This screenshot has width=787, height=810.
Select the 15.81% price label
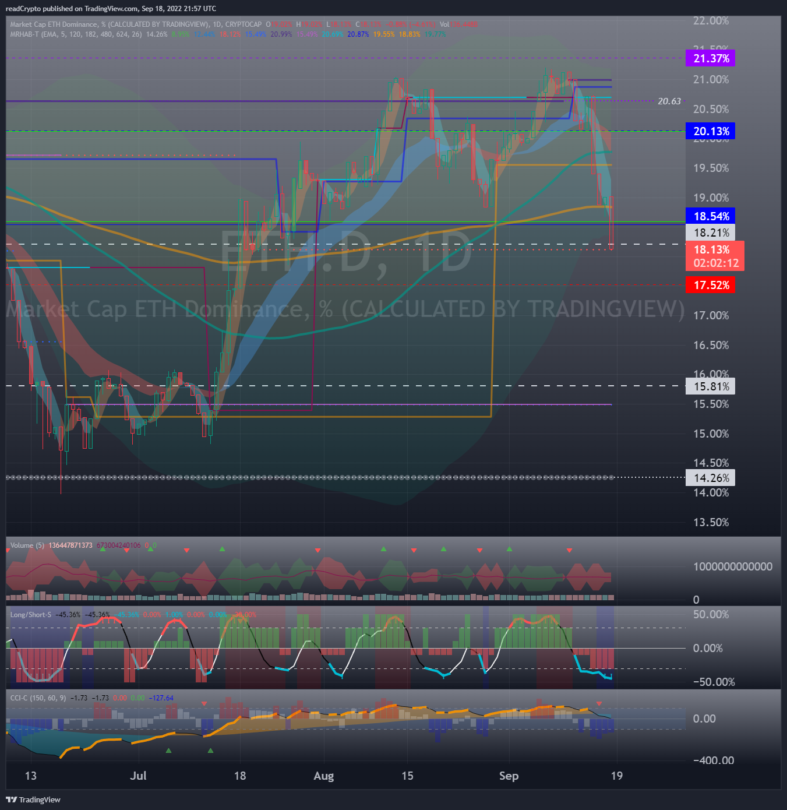[711, 386]
